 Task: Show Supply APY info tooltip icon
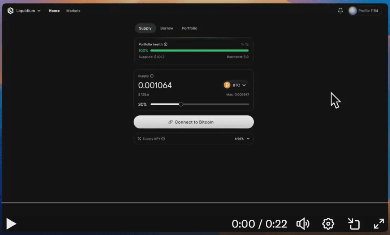163,139
